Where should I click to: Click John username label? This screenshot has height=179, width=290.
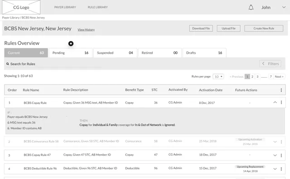266,7
